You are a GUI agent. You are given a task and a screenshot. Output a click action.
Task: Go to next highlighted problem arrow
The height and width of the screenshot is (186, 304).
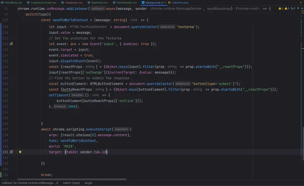click(x=302, y=9)
